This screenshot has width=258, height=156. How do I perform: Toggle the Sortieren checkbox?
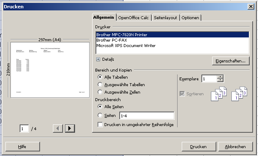pyautogui.click(x=182, y=94)
